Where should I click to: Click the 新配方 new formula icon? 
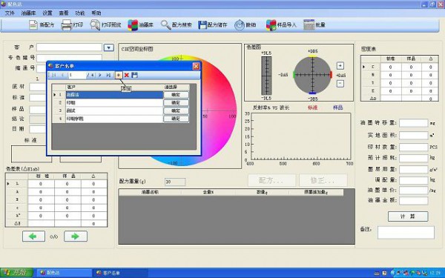point(33,25)
